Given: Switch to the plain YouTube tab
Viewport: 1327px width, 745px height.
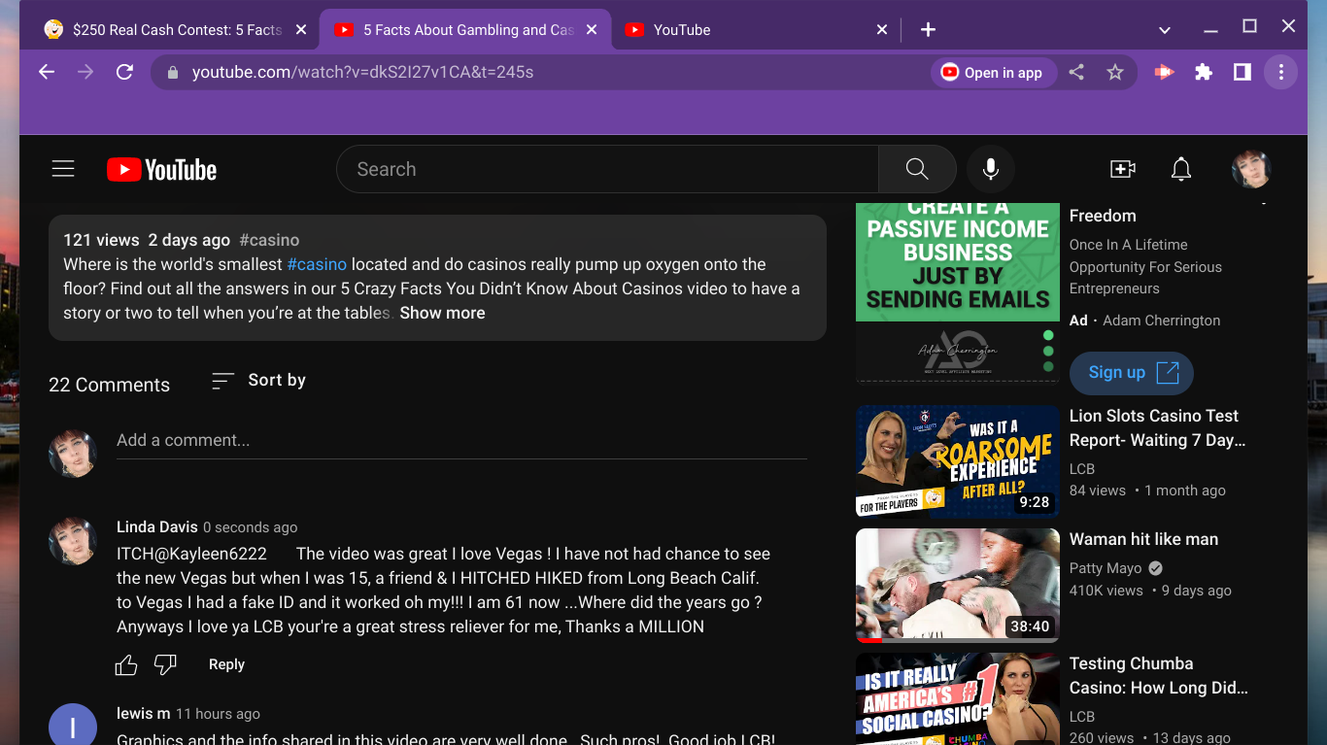Looking at the screenshot, I should coord(756,30).
